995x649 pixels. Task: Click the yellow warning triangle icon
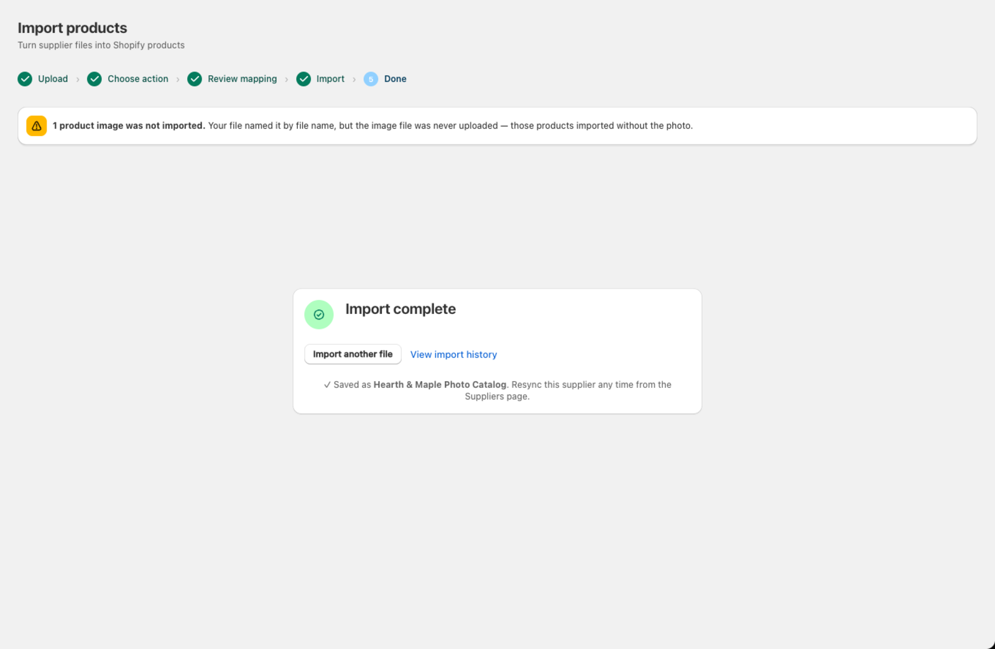click(37, 126)
